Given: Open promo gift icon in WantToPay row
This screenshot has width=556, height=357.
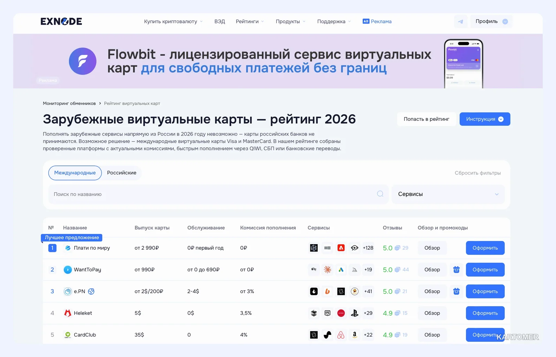Looking at the screenshot, I should pyautogui.click(x=456, y=270).
